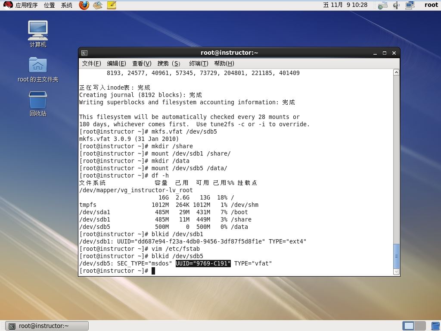Viewport: 441px width, 331px height.
Task: Click the terminal window menu icon
Action: pos(84,53)
